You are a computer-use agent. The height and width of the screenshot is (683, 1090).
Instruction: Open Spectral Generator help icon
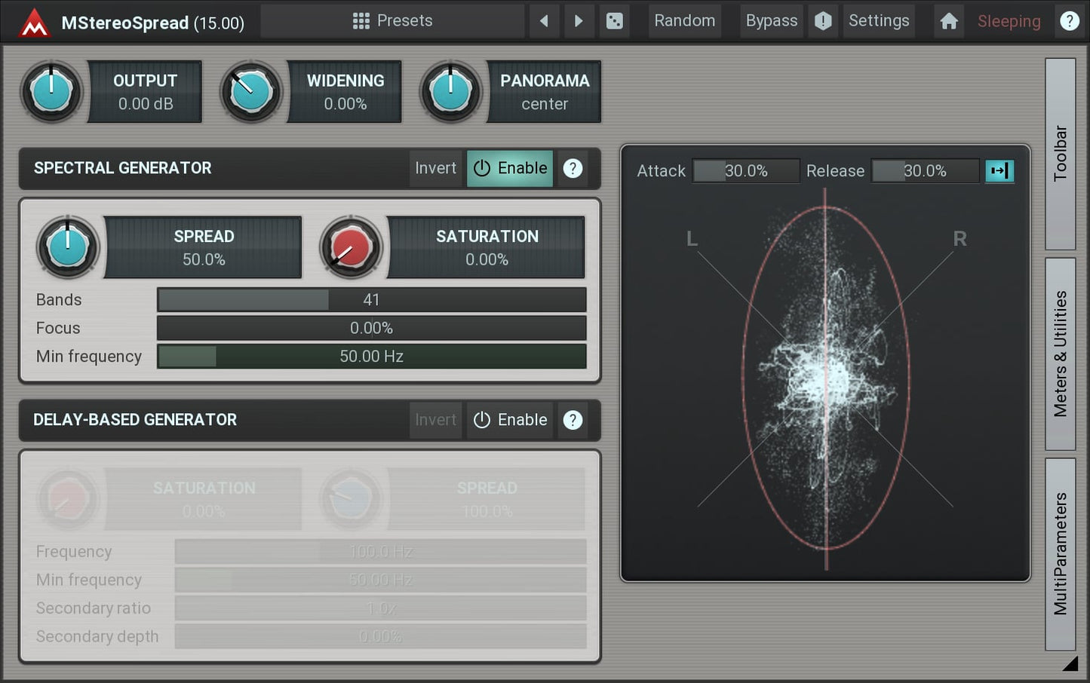point(573,168)
